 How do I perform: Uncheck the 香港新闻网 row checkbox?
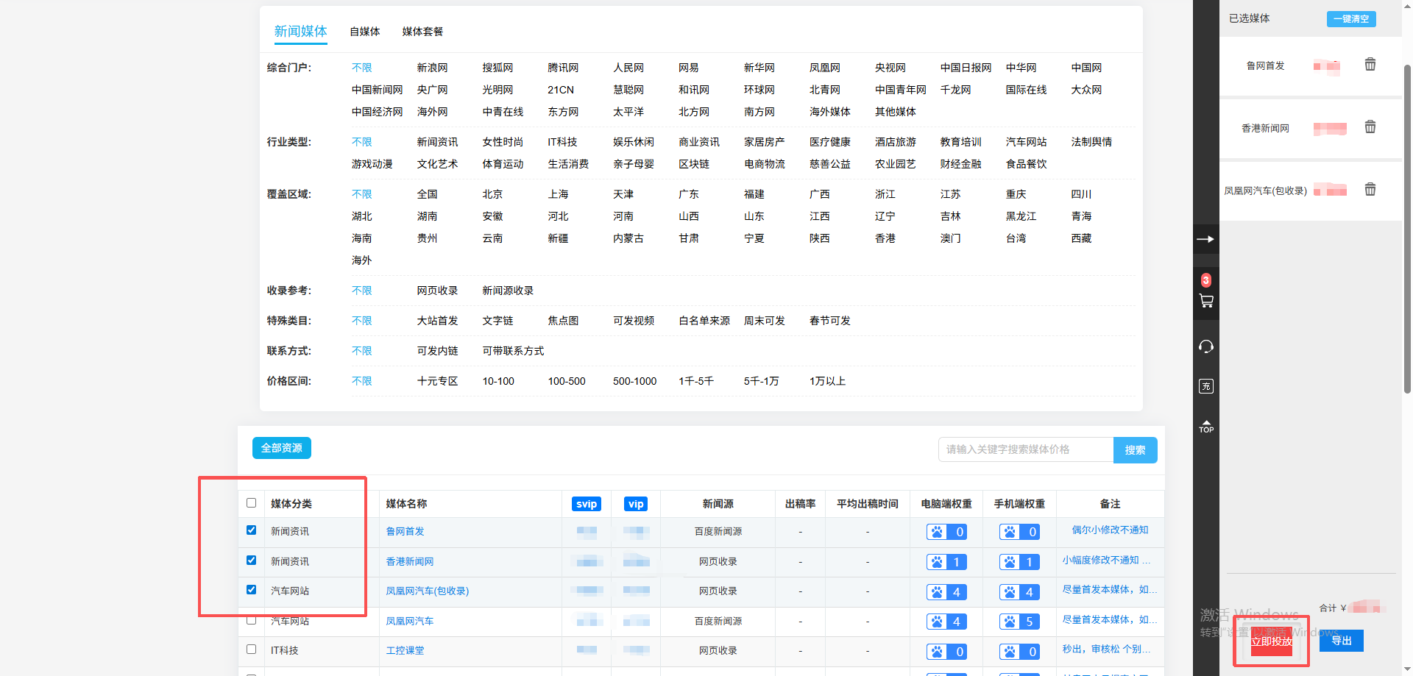(251, 561)
